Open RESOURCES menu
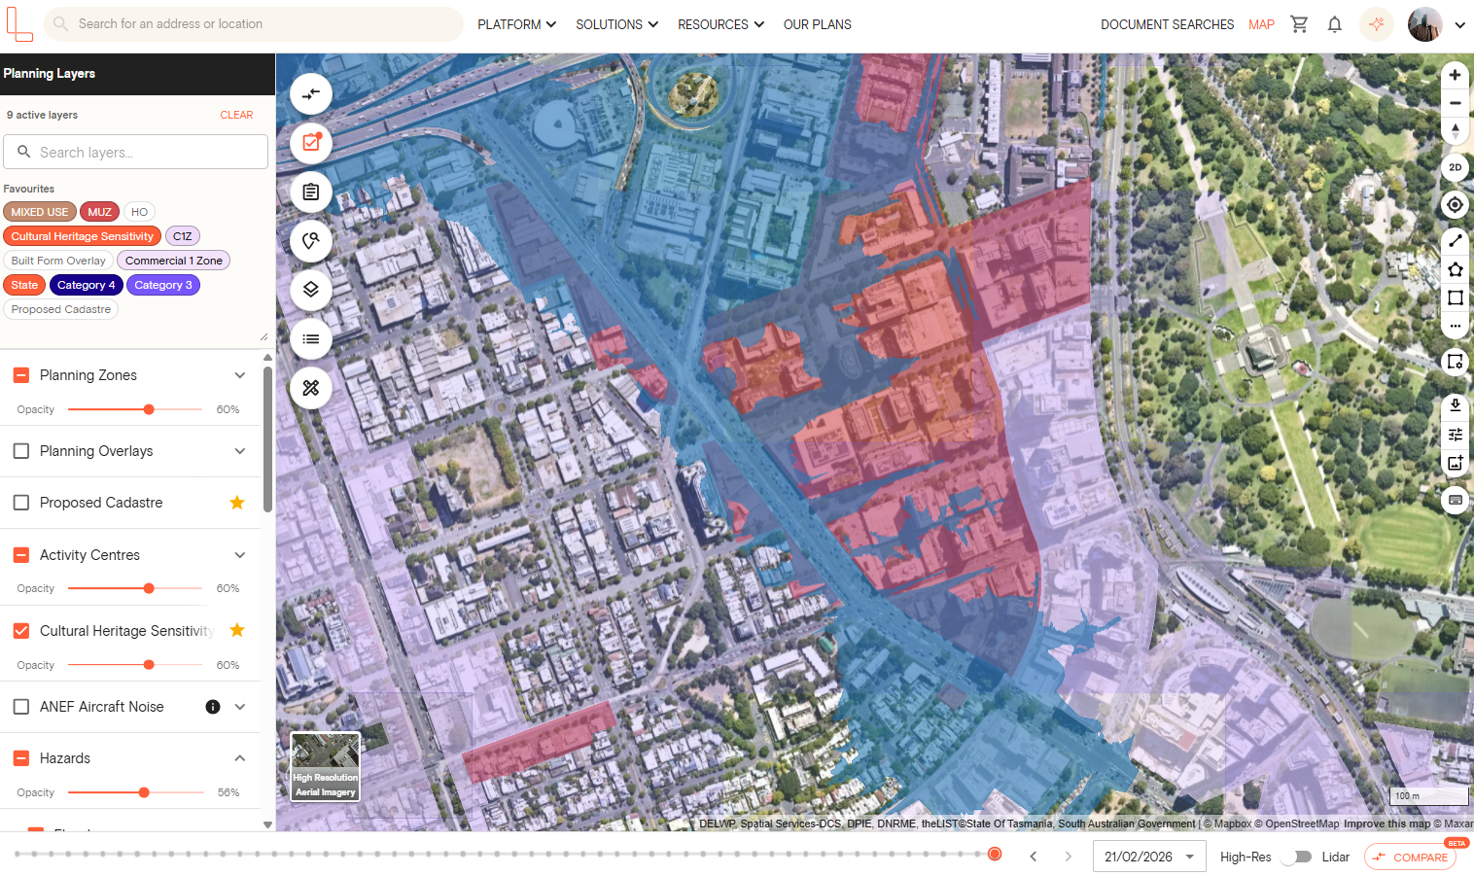Viewport: 1474px width, 876px height. (720, 24)
